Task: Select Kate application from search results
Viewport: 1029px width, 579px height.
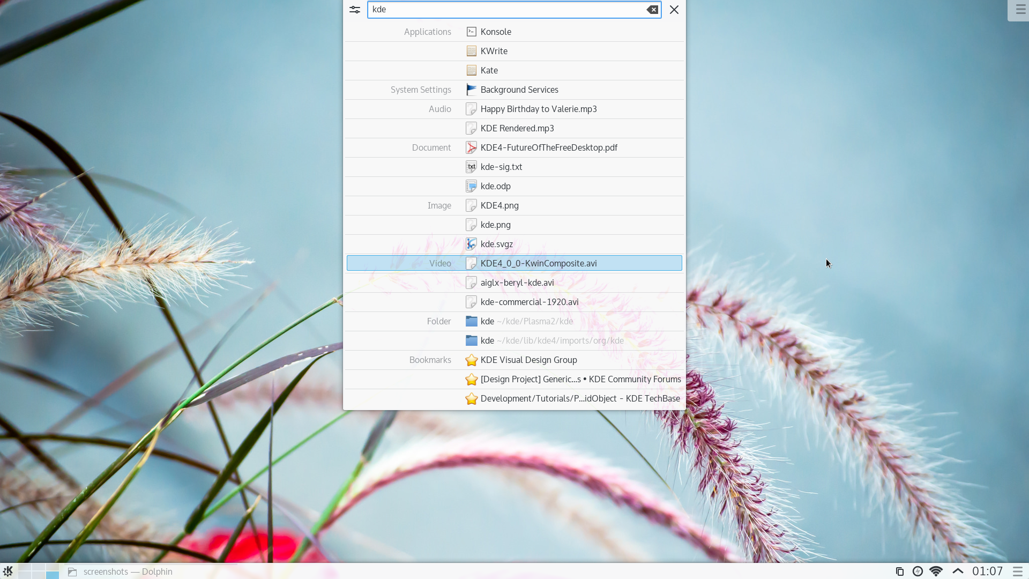Action: pyautogui.click(x=489, y=70)
